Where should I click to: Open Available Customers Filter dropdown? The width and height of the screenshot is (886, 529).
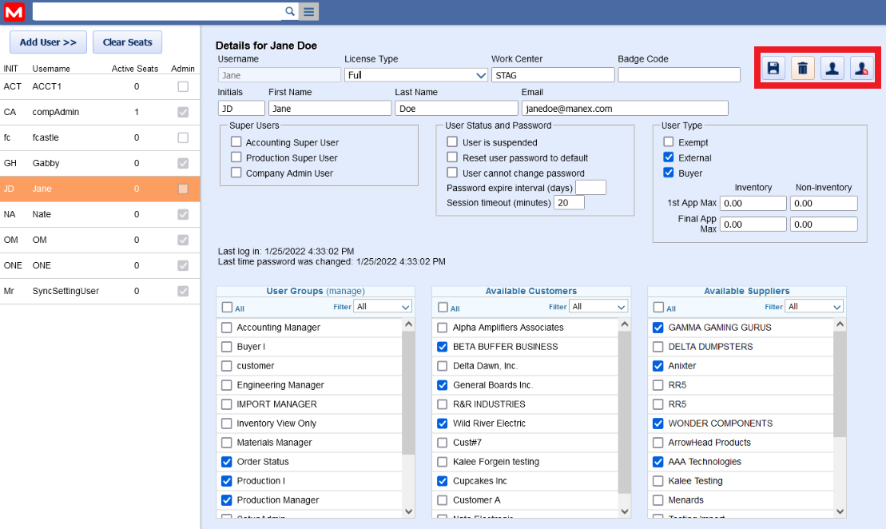[598, 306]
